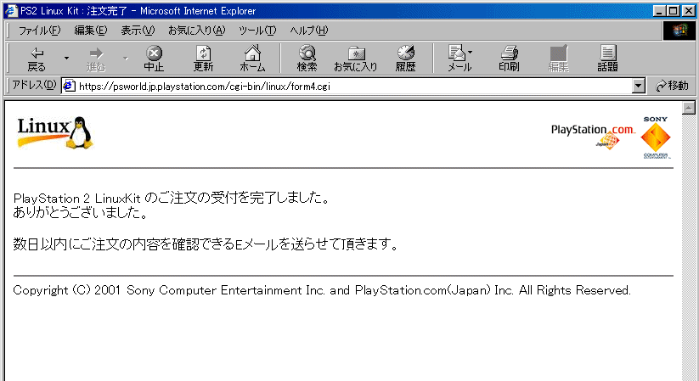The width and height of the screenshot is (699, 381).
Task: Click the Copyright 2001 Sony footer text
Action: (322, 290)
